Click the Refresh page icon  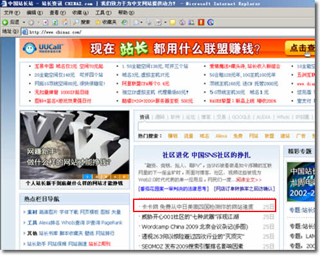coord(55,22)
